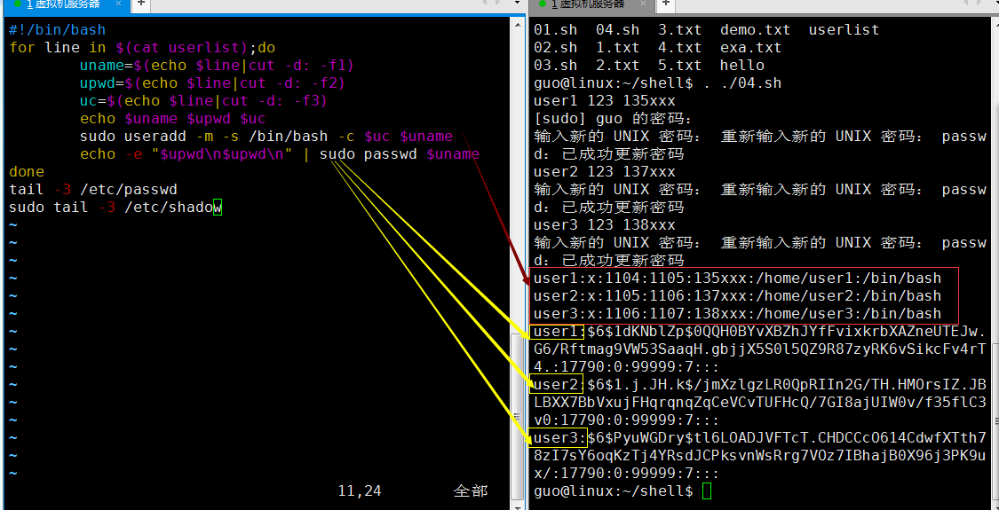
Task: Click the uname=$(echo $line|cut -d: -f1) line
Action: point(217,66)
